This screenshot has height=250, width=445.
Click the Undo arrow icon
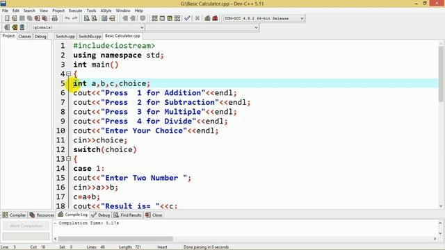point(67,18)
